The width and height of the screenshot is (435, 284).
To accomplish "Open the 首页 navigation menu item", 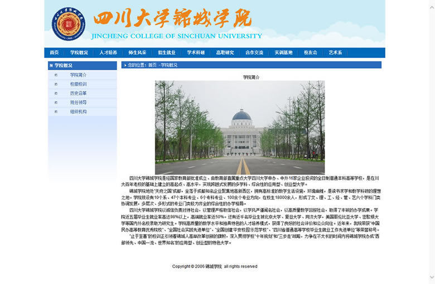I will tap(54, 53).
